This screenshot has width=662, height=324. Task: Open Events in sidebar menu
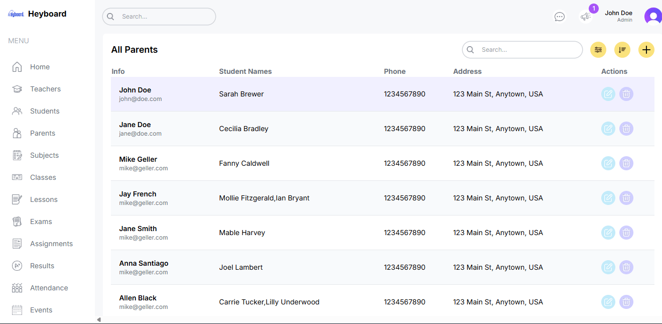(x=33, y=310)
